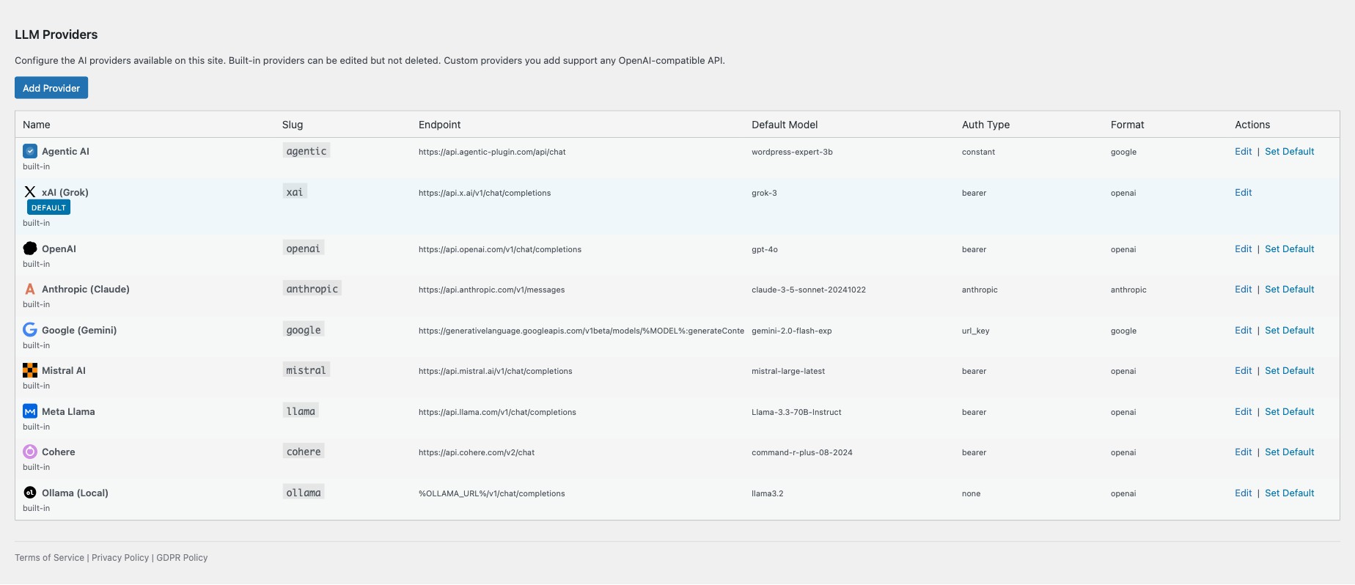Click the api.anthropic.com messages endpoint URL
The width and height of the screenshot is (1355, 585).
tap(491, 290)
